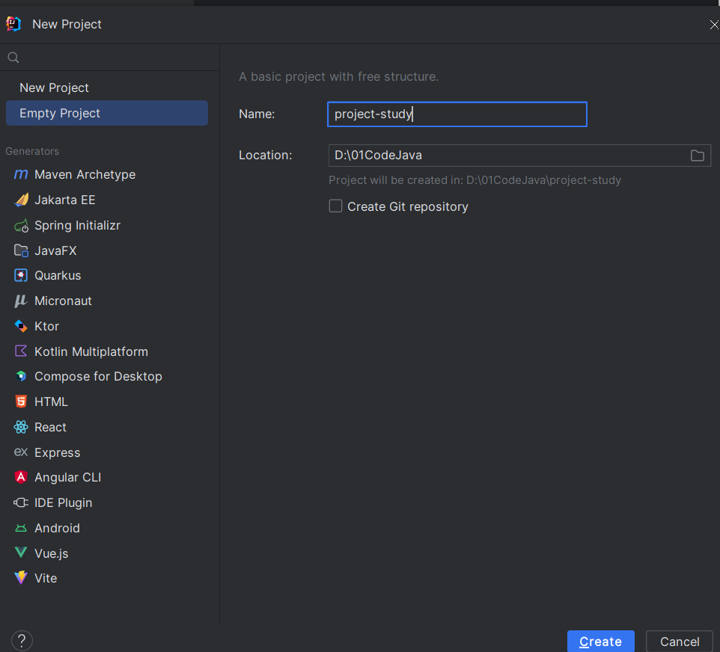
Task: Click the Maven Archetype generator icon
Action: point(21,174)
